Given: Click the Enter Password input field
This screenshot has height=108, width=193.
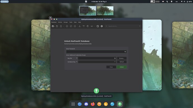Looking at the screenshot, I should tap(96, 52).
